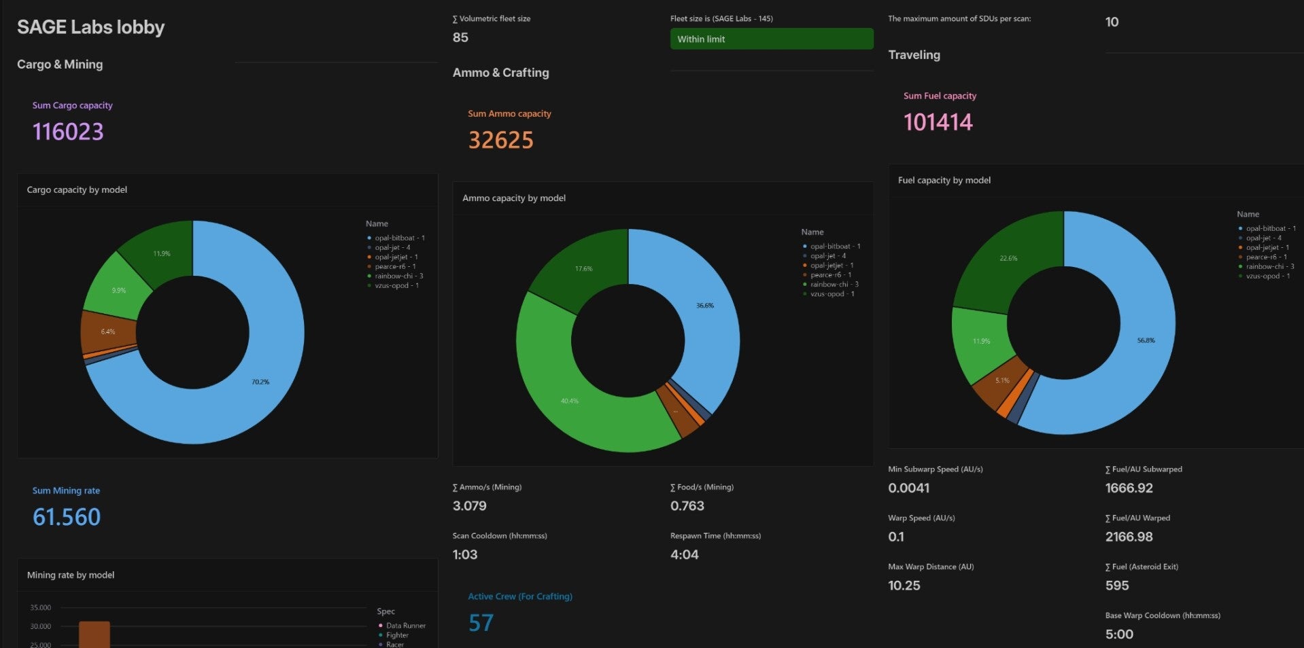This screenshot has width=1304, height=648.
Task: Toggle 'opal-jet - 4' in Fuel chart legend
Action: 1260,238
